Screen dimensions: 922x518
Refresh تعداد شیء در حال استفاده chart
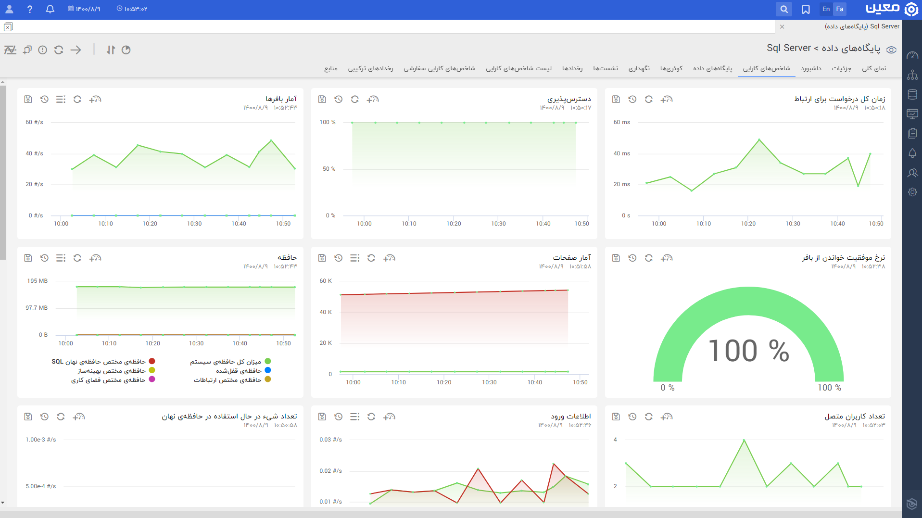(x=61, y=417)
